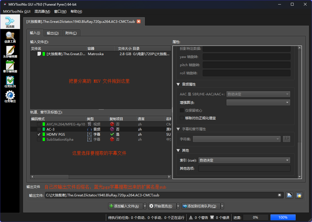
Task: Open the 任务输出 job output view
Action: [10, 96]
